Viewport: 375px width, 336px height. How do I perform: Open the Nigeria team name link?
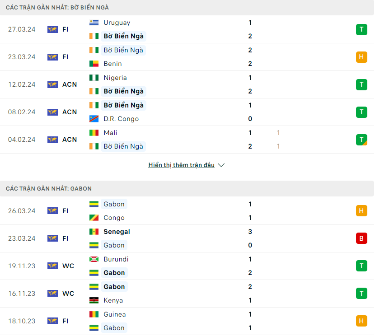115,78
